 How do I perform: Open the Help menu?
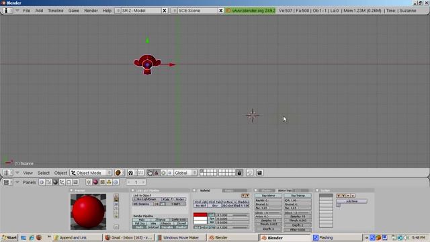click(x=107, y=11)
